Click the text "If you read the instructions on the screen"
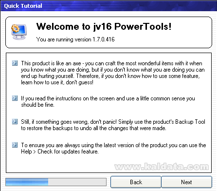This screenshot has height=191, width=217. (68, 98)
